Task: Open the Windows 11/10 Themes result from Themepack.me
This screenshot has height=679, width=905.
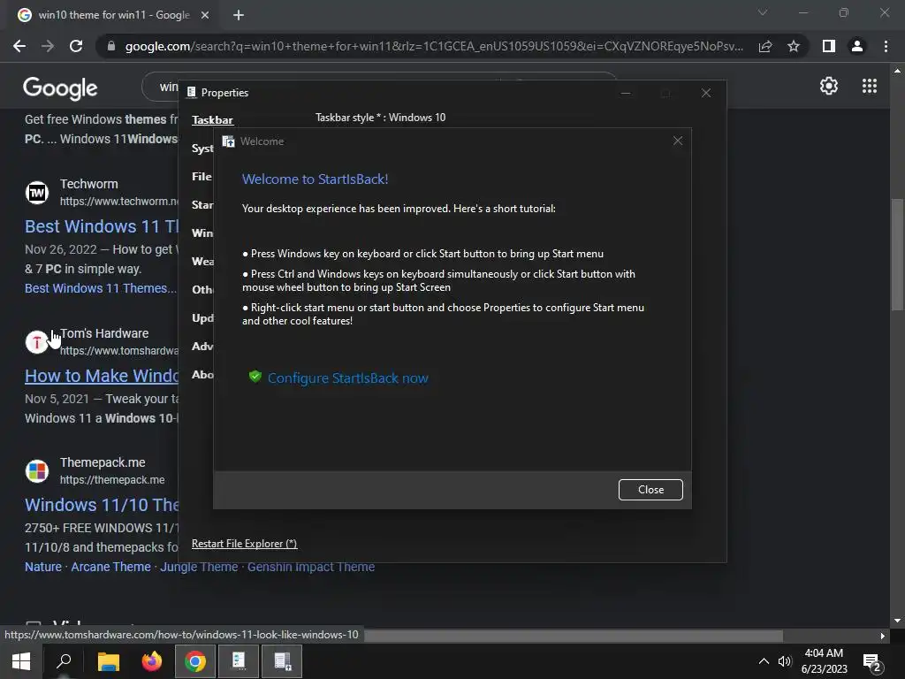Action: [x=102, y=505]
